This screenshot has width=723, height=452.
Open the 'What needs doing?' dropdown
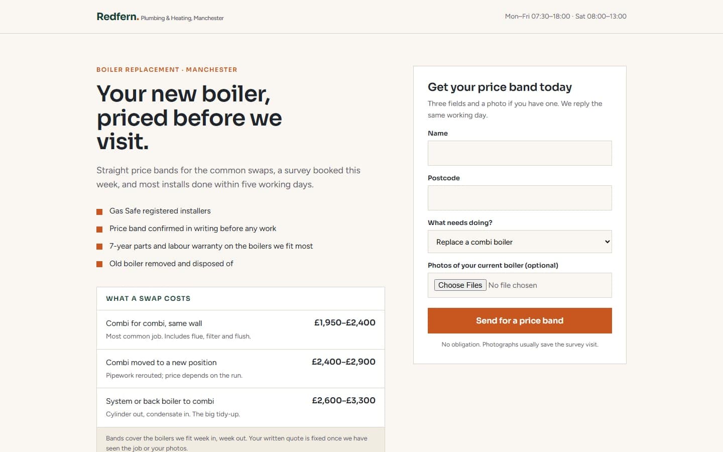point(520,242)
